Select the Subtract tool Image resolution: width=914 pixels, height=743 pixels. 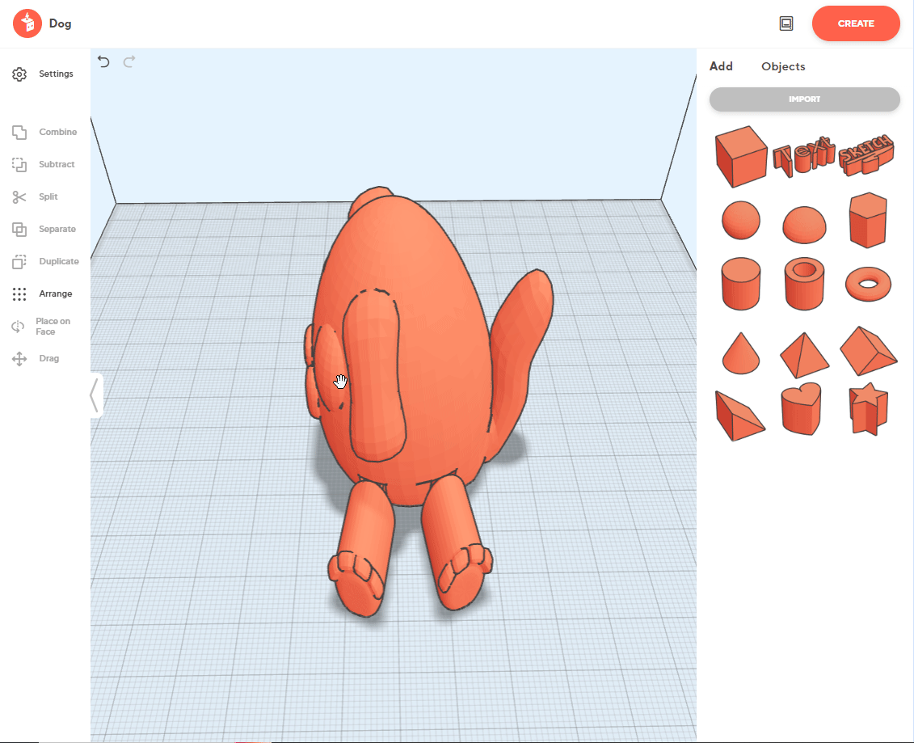[x=44, y=165]
